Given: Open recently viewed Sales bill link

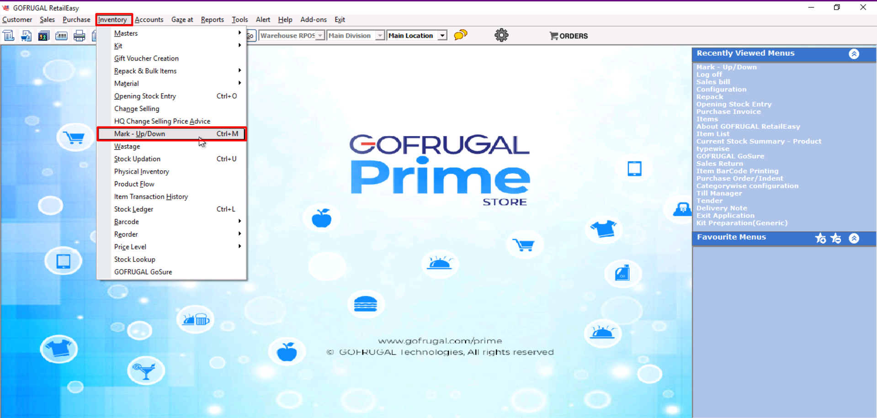Looking at the screenshot, I should [x=713, y=82].
